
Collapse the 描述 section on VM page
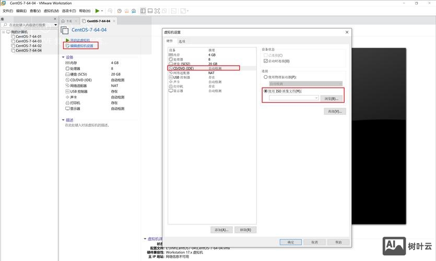coord(63,120)
